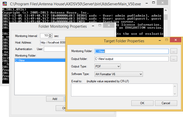183x117 pixels.
Task: Click the console scrollbar up arrow
Action: tap(166, 11)
